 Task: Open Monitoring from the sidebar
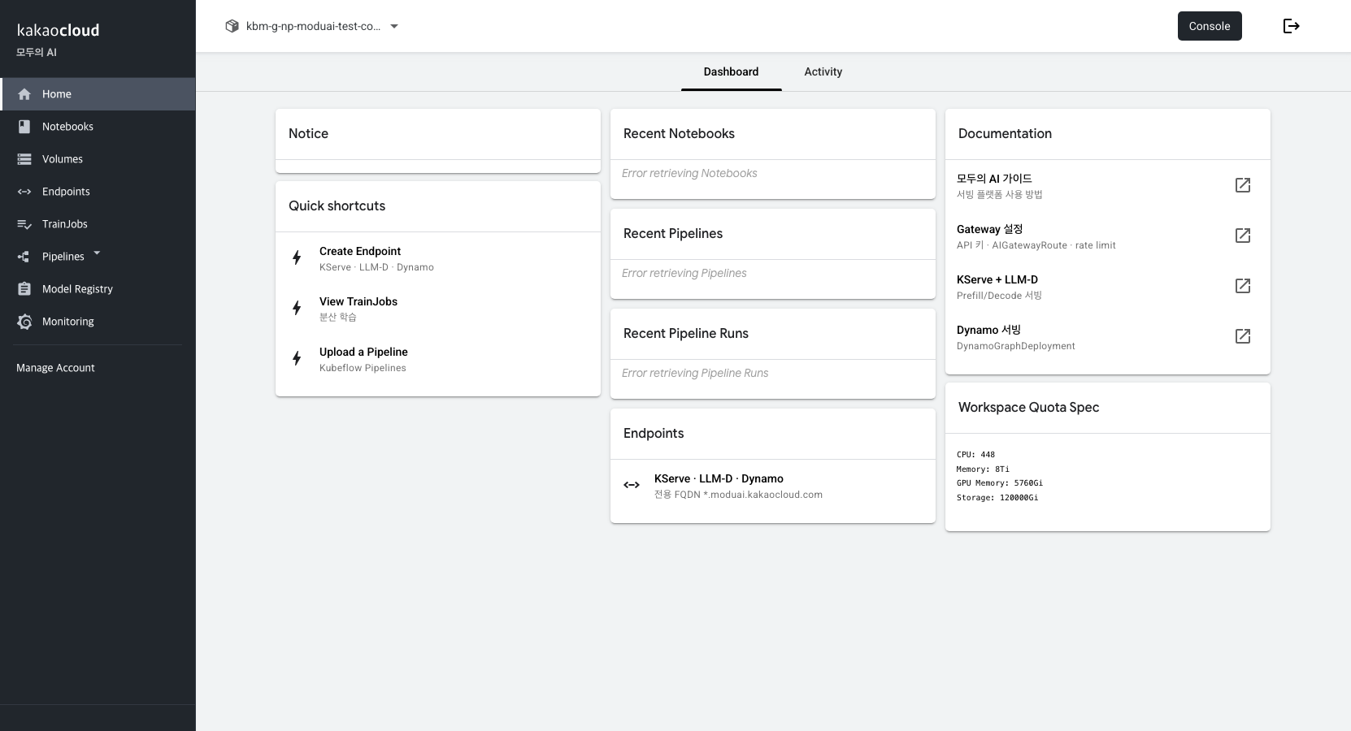[x=98, y=322]
